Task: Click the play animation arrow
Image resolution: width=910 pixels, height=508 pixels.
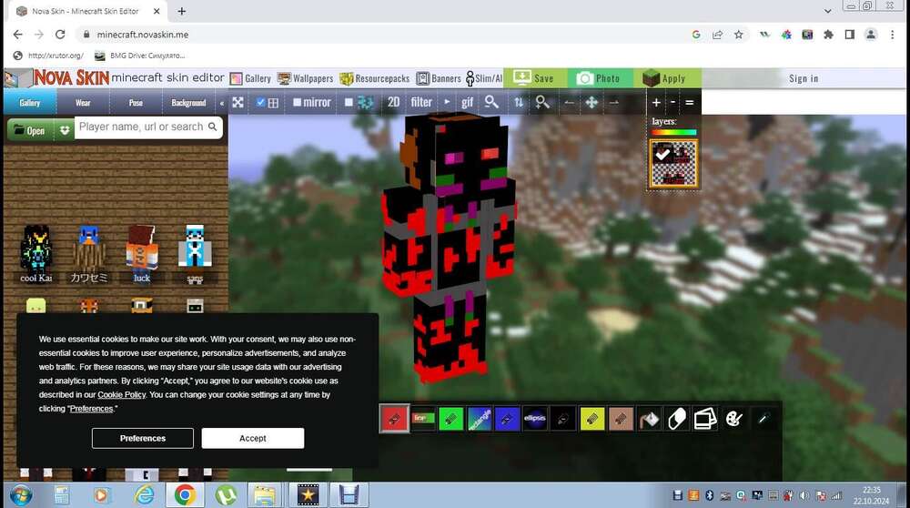Action: [447, 102]
